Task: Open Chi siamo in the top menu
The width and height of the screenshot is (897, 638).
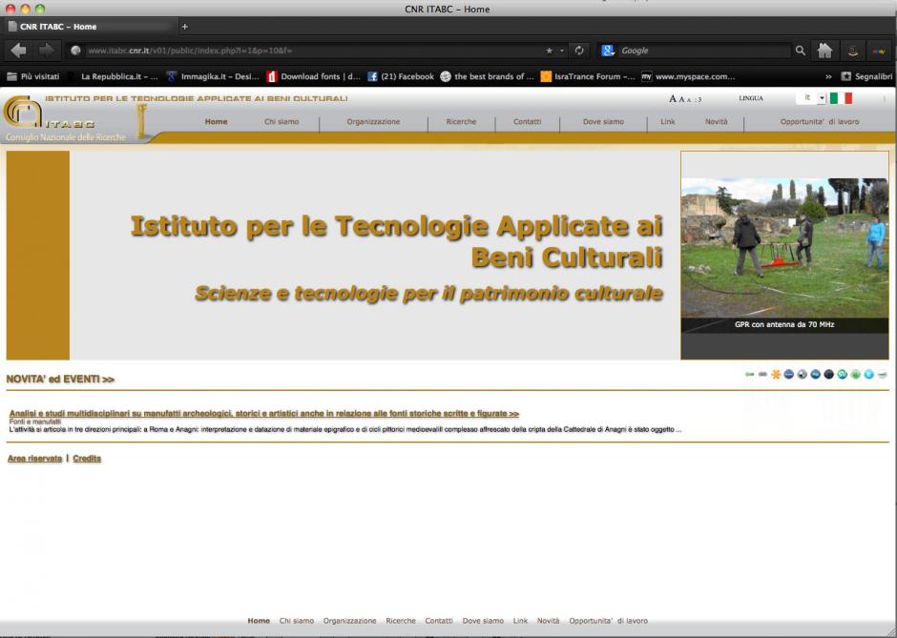Action: click(282, 122)
